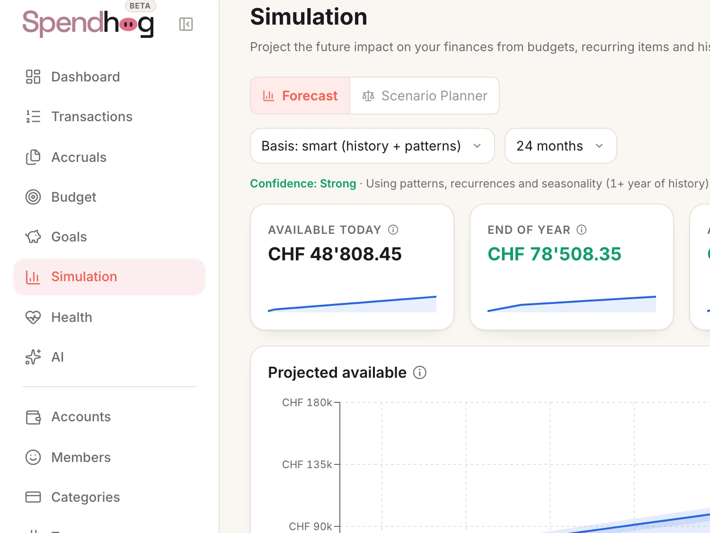
Task: Click the End of Year card sparkline
Action: tap(572, 304)
